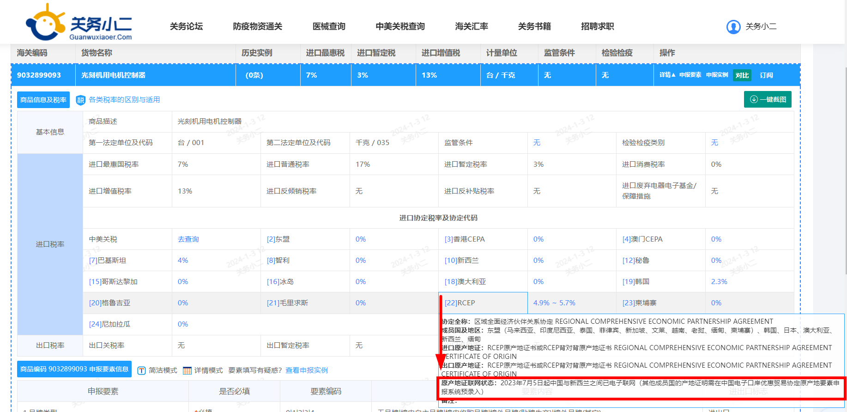Open the 各类税率的区别与适用 link
Viewport: 847px width, 412px height.
click(124, 100)
